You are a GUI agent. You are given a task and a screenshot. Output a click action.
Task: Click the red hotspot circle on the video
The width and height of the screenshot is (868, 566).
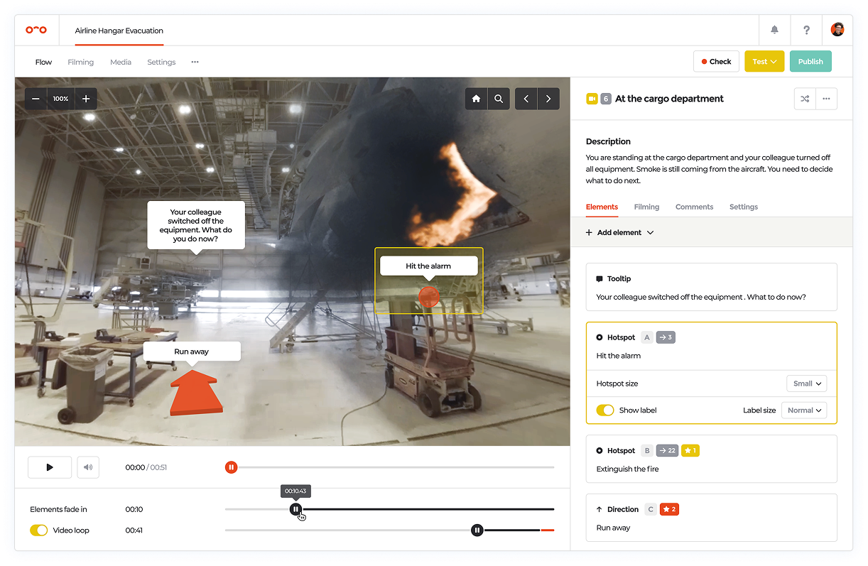tap(428, 296)
